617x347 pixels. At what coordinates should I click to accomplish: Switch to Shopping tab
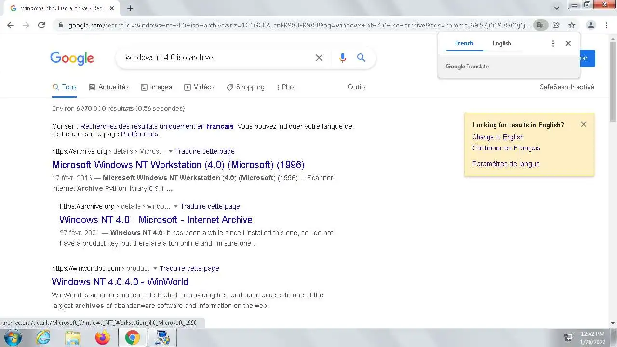tap(245, 87)
